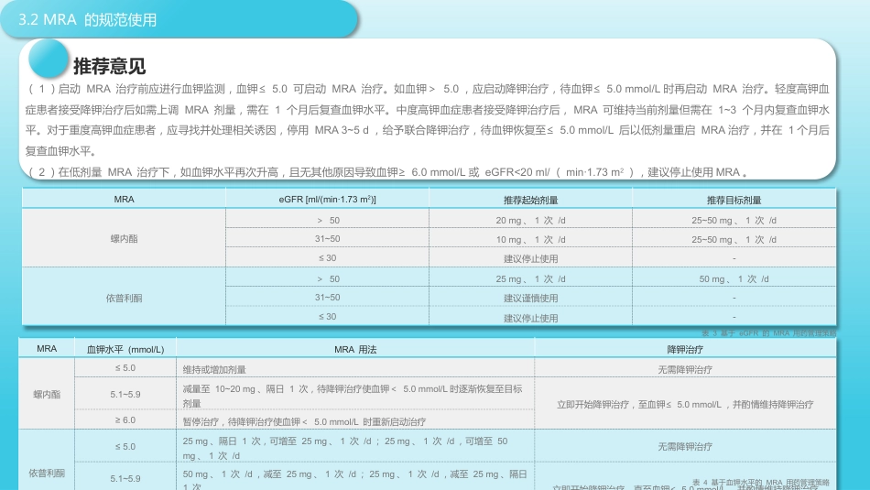Click "25~50 mg" target dose in 螺内酯 31~50 row
Image resolution: width=870 pixels, height=490 pixels.
(734, 240)
